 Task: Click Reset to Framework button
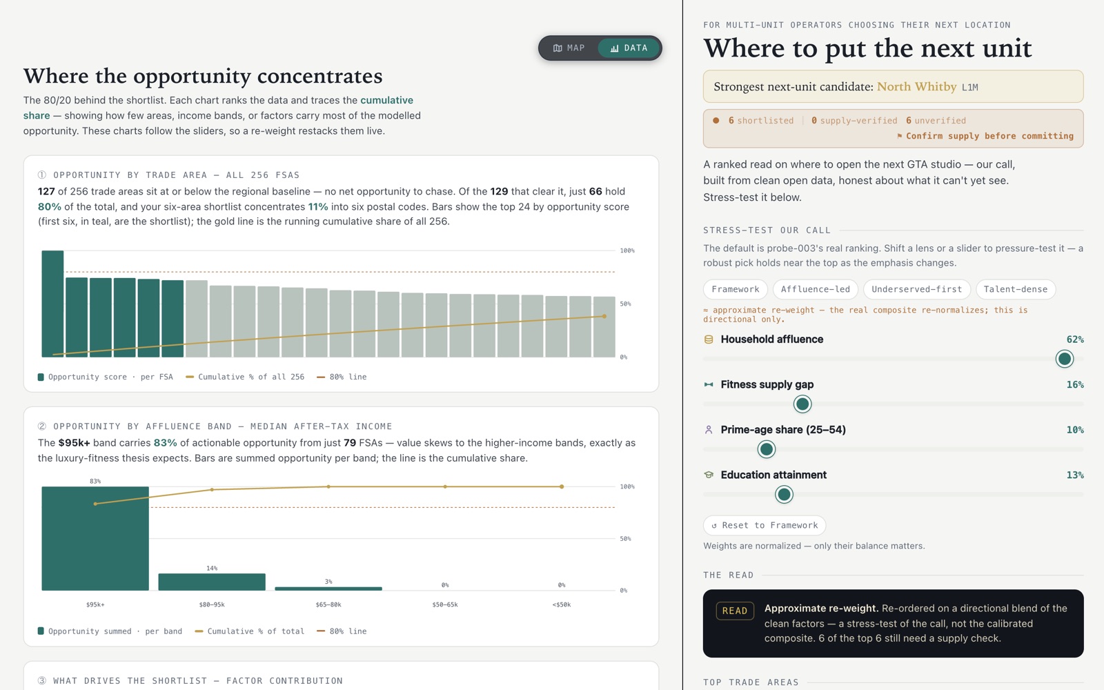pyautogui.click(x=765, y=525)
